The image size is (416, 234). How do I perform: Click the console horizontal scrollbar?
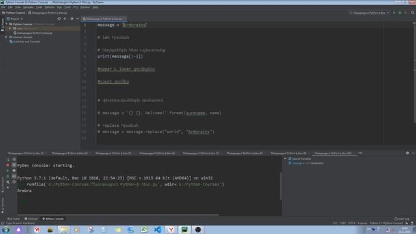(118, 214)
